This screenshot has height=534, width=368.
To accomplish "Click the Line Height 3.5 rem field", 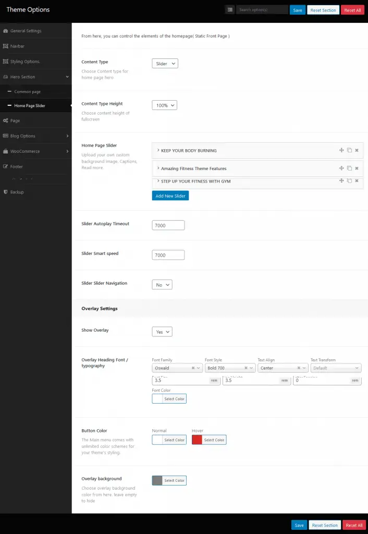I will coord(256,380).
